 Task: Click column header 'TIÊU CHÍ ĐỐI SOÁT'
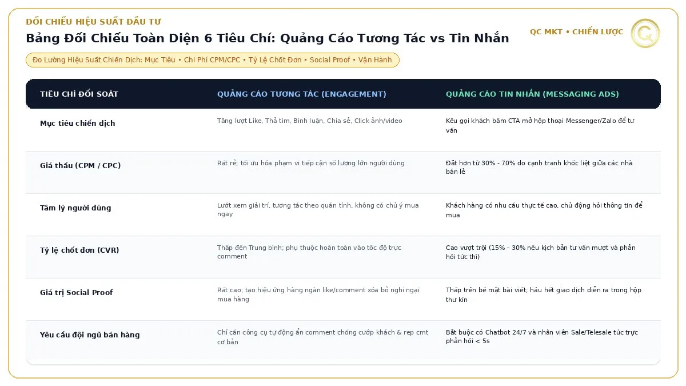[x=79, y=94]
